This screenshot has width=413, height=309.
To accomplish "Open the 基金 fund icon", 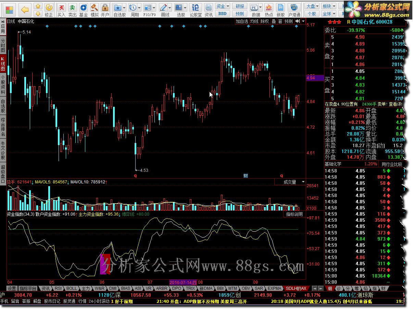I will [x=83, y=8].
